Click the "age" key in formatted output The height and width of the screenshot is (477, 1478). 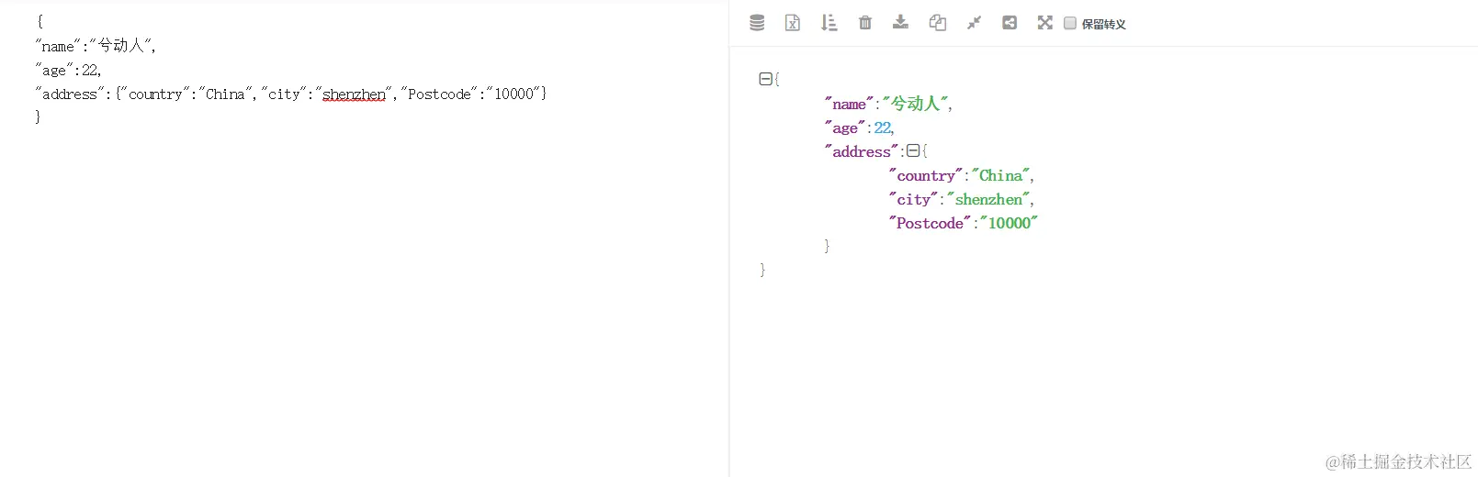845,128
